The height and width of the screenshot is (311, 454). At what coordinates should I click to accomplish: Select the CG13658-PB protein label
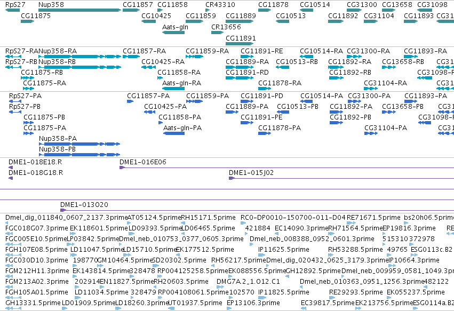click(403, 107)
